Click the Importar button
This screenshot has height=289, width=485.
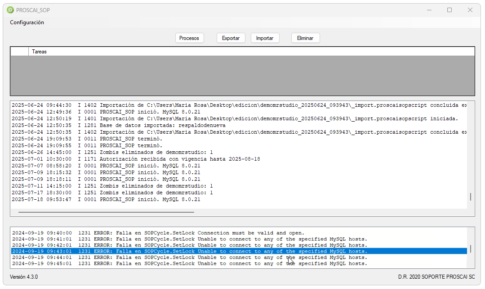[x=265, y=38]
